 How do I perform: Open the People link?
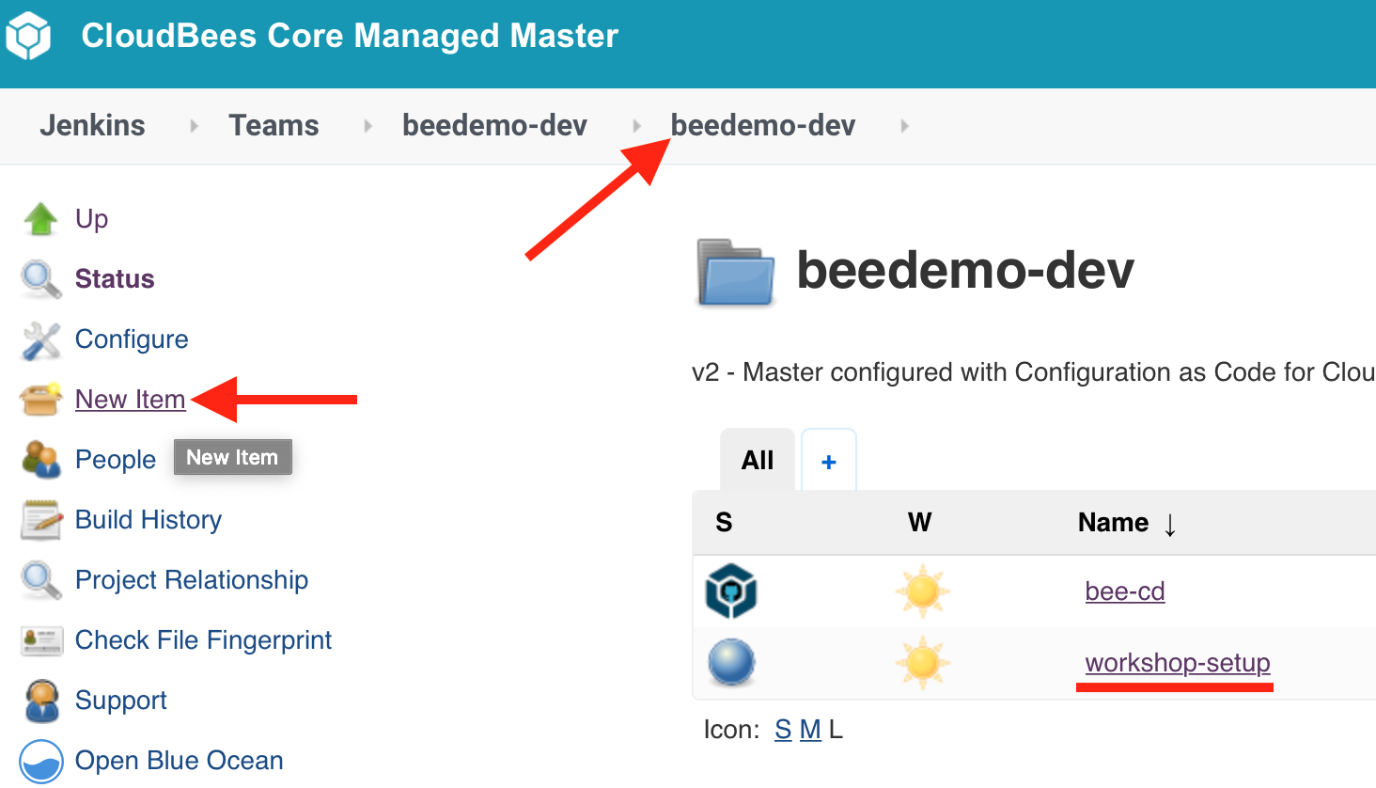[116, 460]
